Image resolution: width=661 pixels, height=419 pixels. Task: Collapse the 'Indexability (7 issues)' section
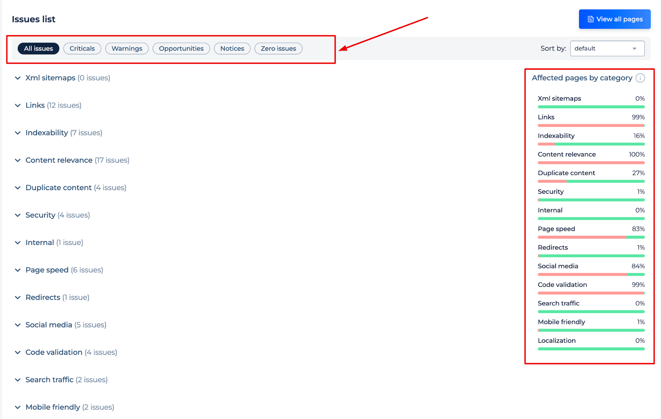18,133
